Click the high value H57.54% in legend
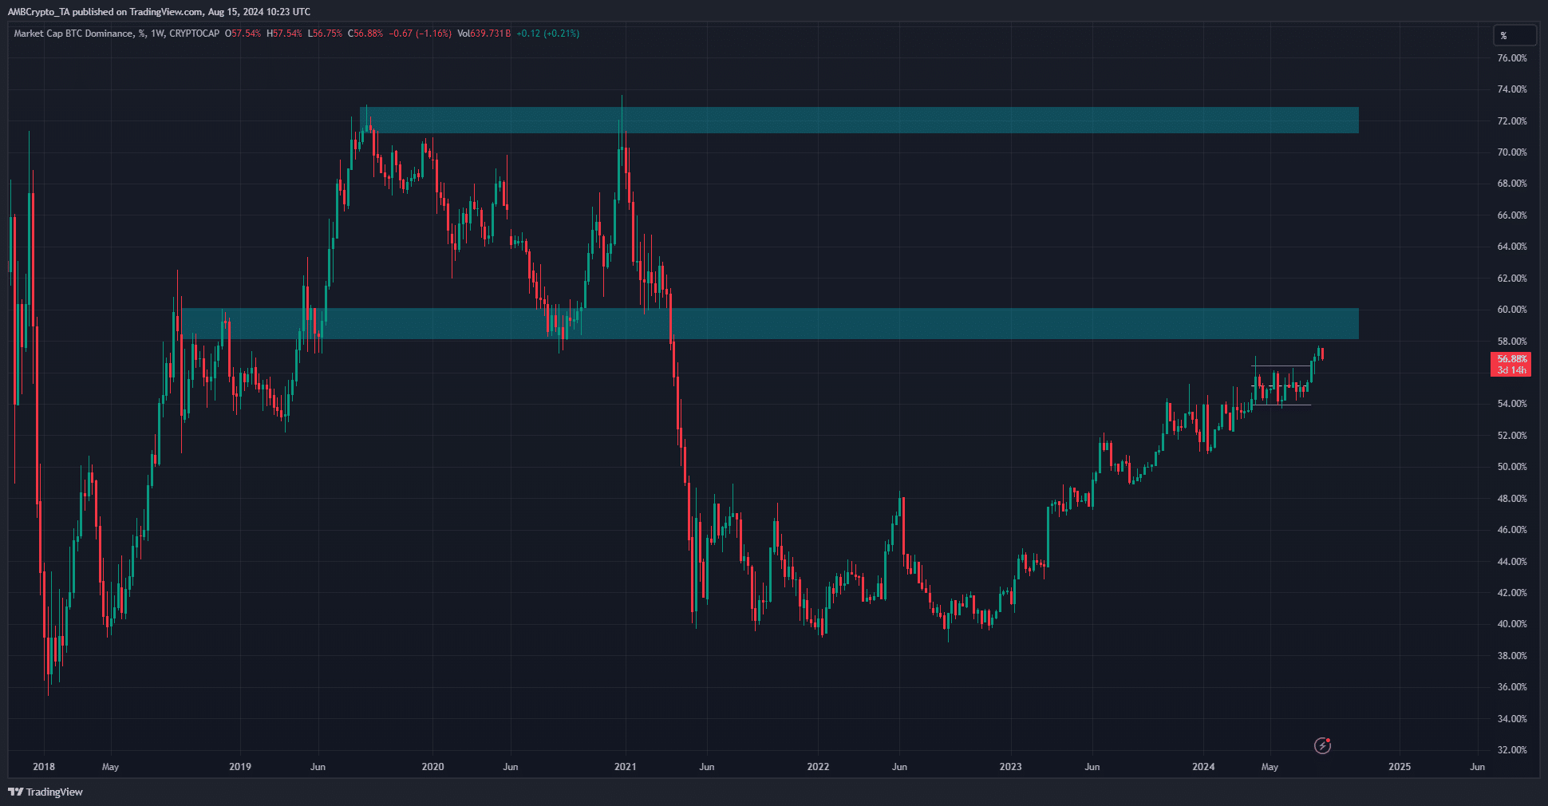Viewport: 1548px width, 806px height. click(x=284, y=34)
